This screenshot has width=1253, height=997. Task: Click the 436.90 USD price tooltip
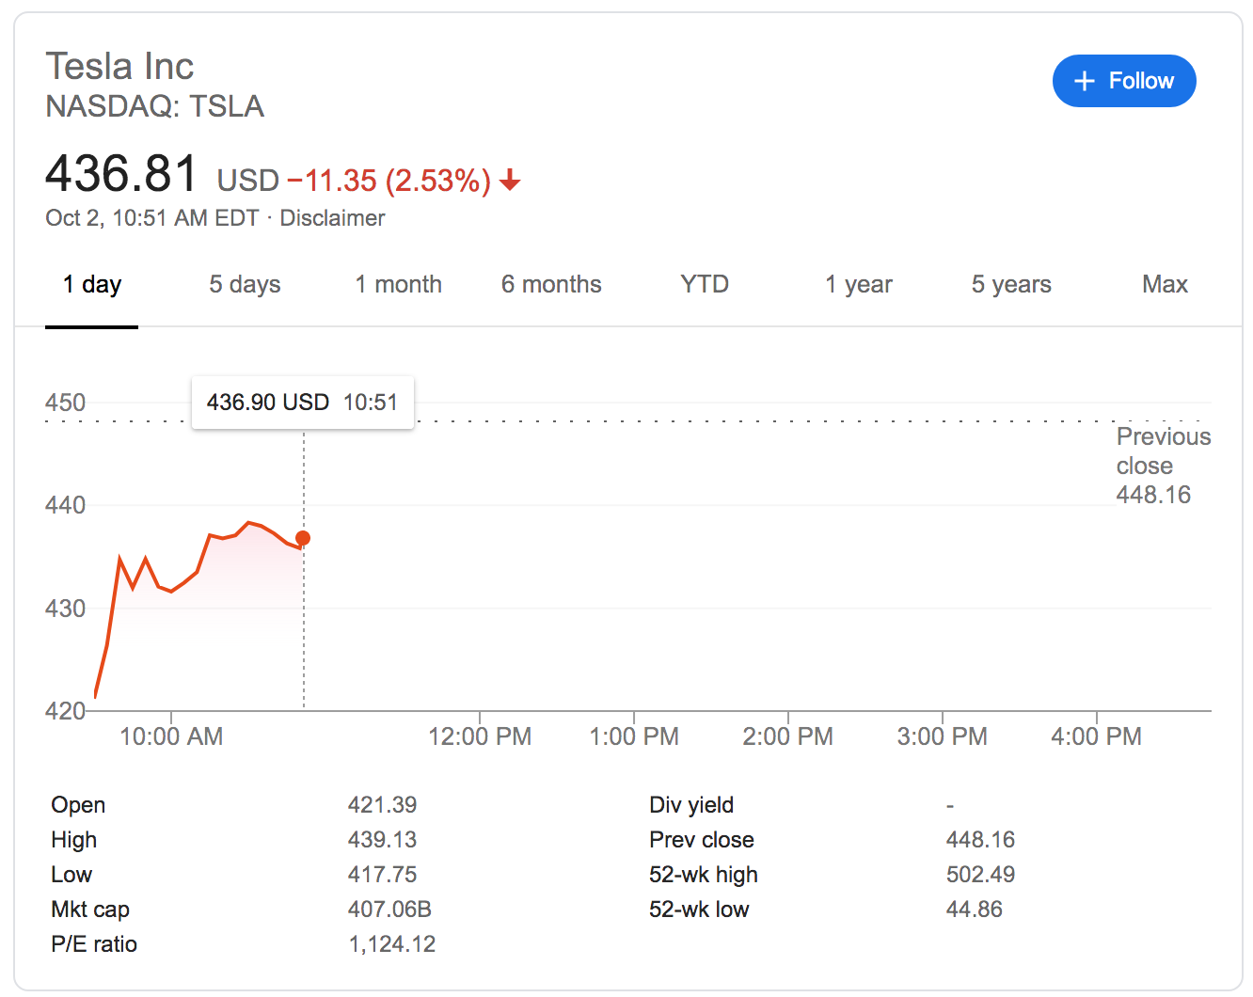pos(302,403)
